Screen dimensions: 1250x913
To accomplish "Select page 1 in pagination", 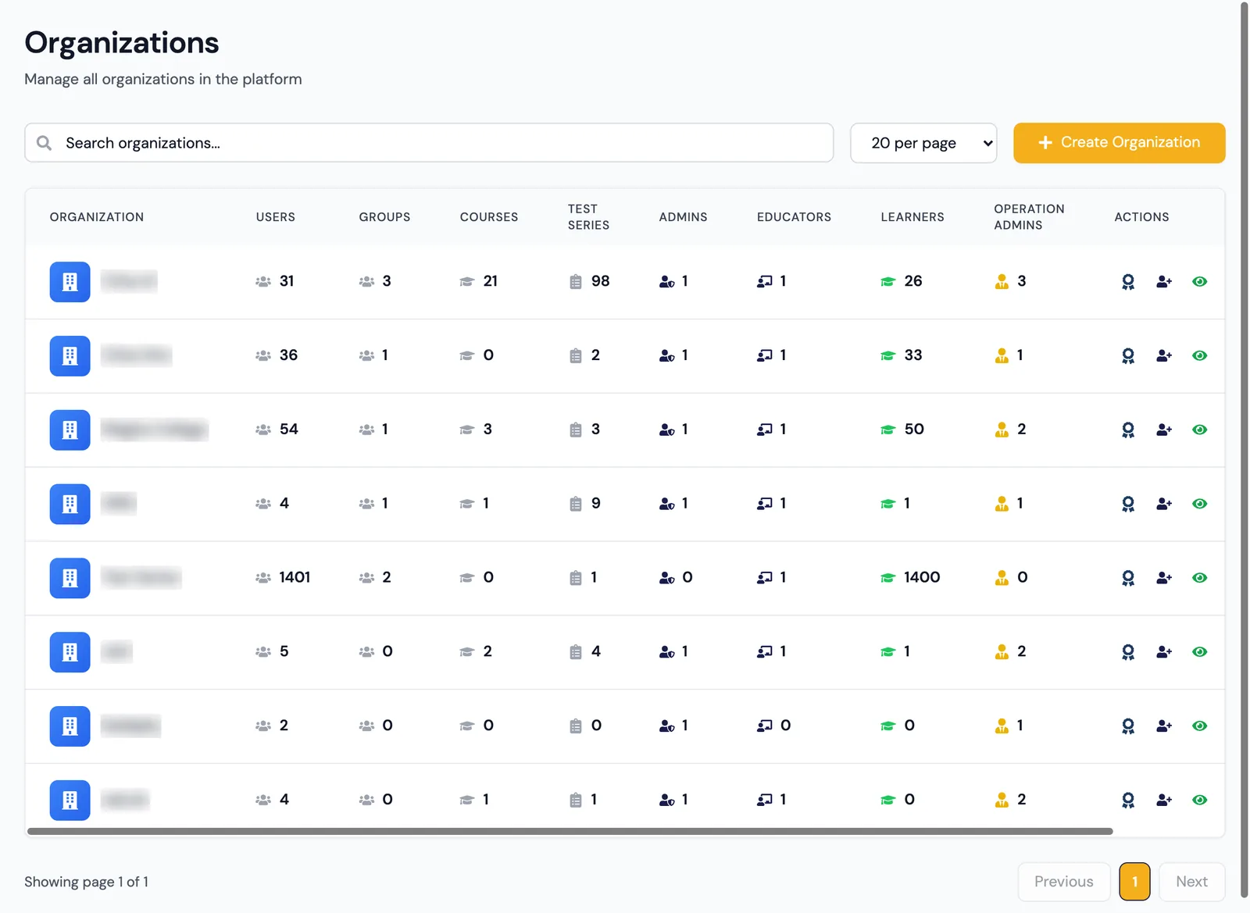I will [1134, 882].
